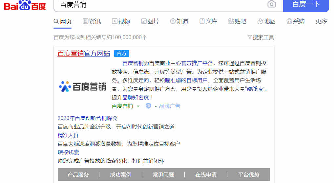Screen dimensions: 334x183
Task: Select the 地图 tab
Action: [266, 21]
